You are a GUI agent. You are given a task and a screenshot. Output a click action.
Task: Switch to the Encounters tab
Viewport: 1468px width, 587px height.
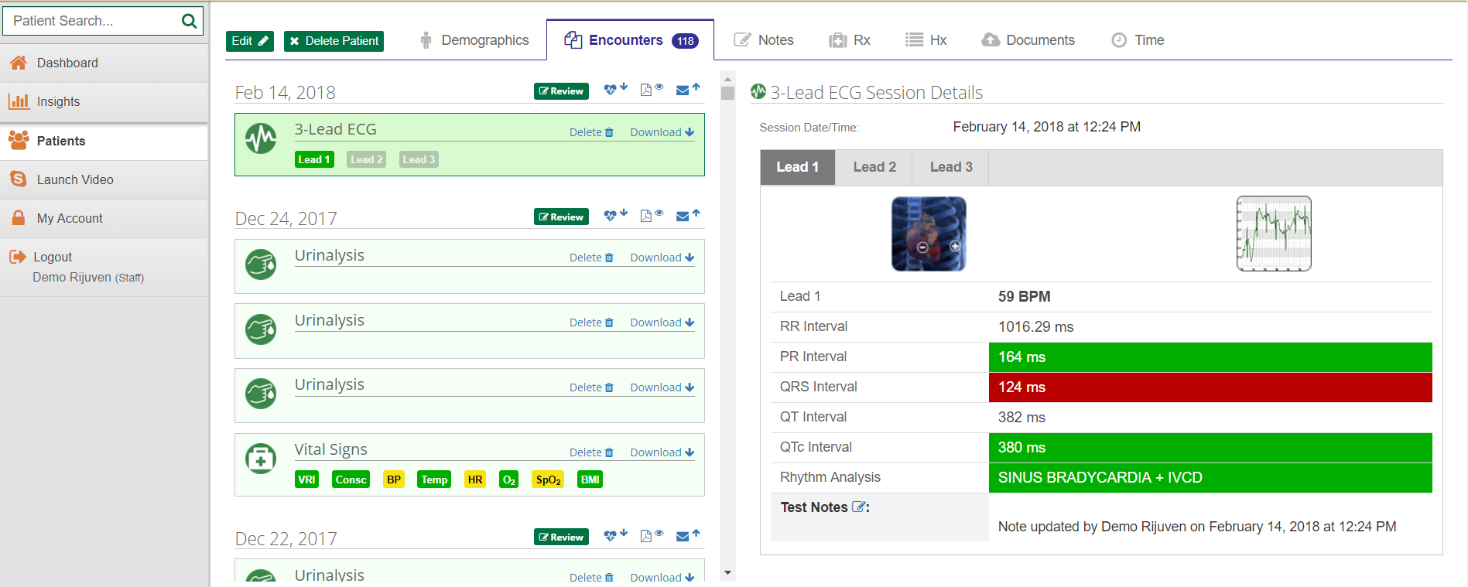click(x=631, y=40)
